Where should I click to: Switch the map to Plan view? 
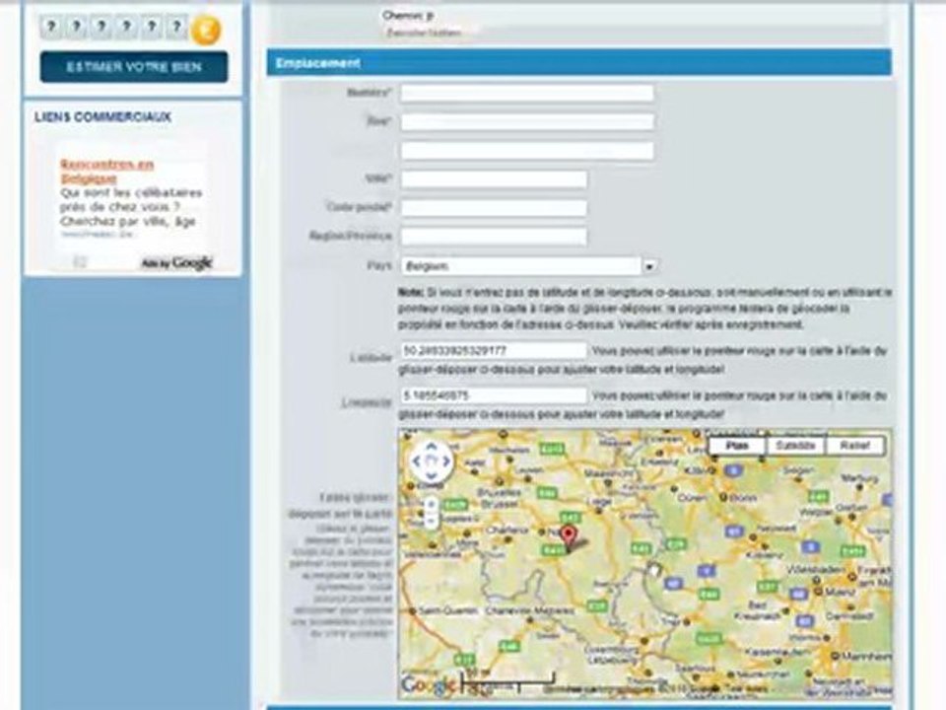pyautogui.click(x=736, y=446)
